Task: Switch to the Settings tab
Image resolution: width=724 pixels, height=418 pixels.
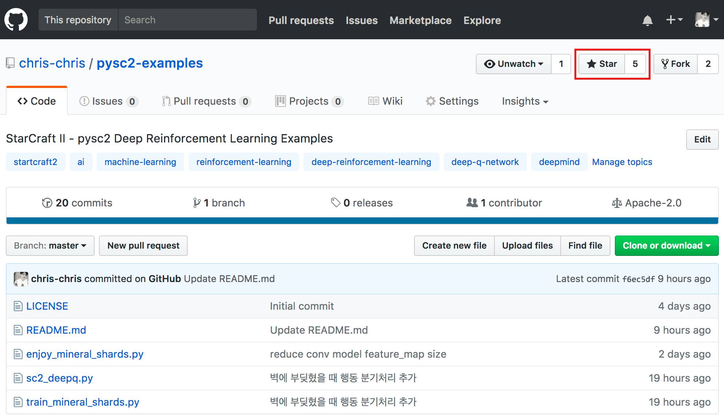Action: pyautogui.click(x=452, y=101)
